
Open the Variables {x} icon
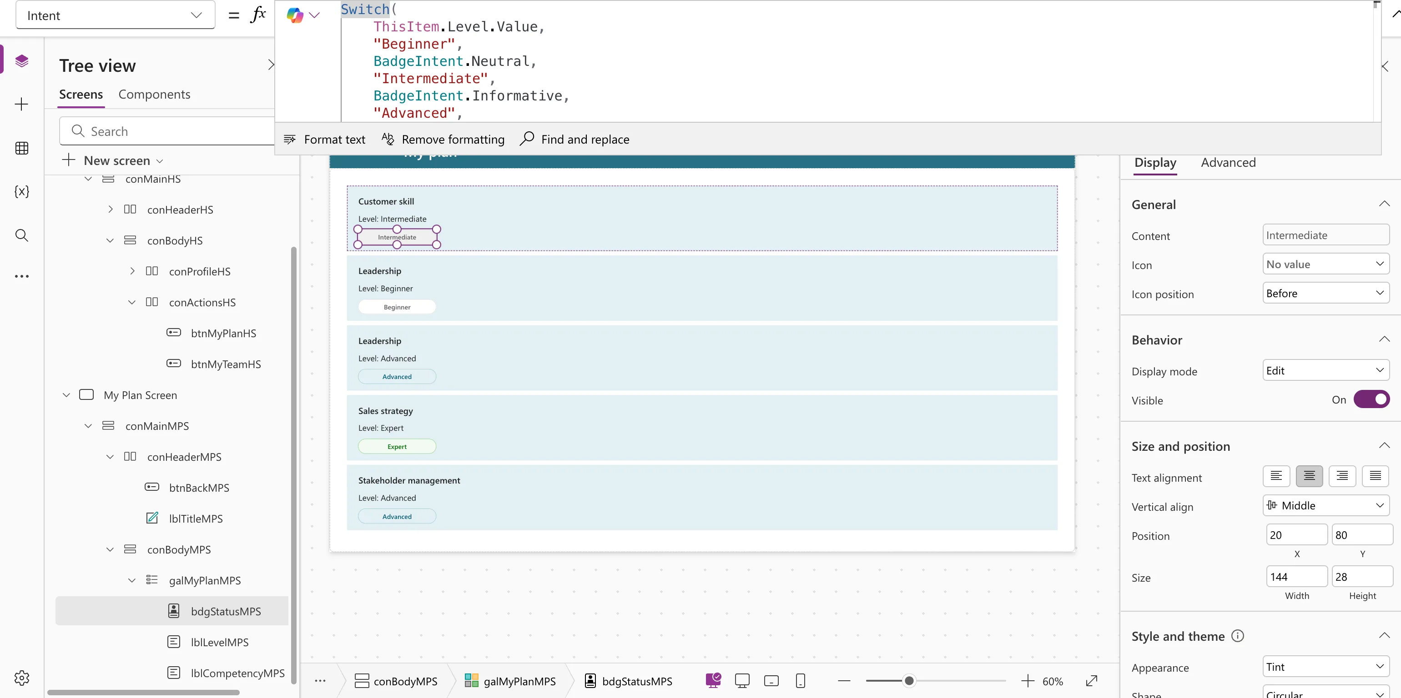click(x=22, y=191)
